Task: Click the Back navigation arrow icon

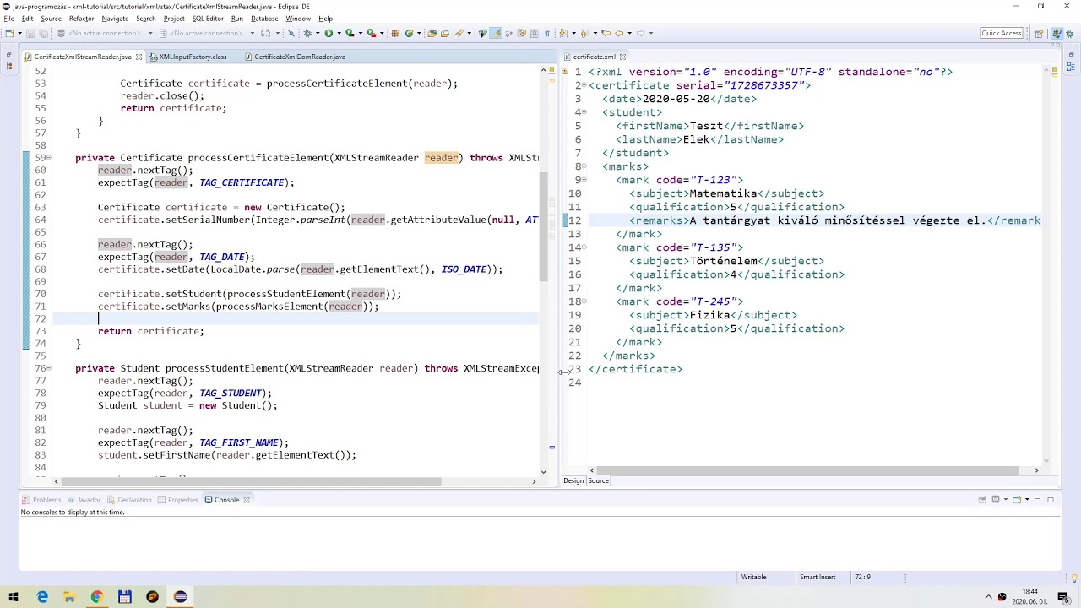Action: coord(619,33)
